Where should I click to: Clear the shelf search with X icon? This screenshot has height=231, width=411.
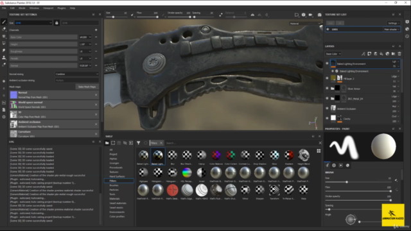(320, 143)
